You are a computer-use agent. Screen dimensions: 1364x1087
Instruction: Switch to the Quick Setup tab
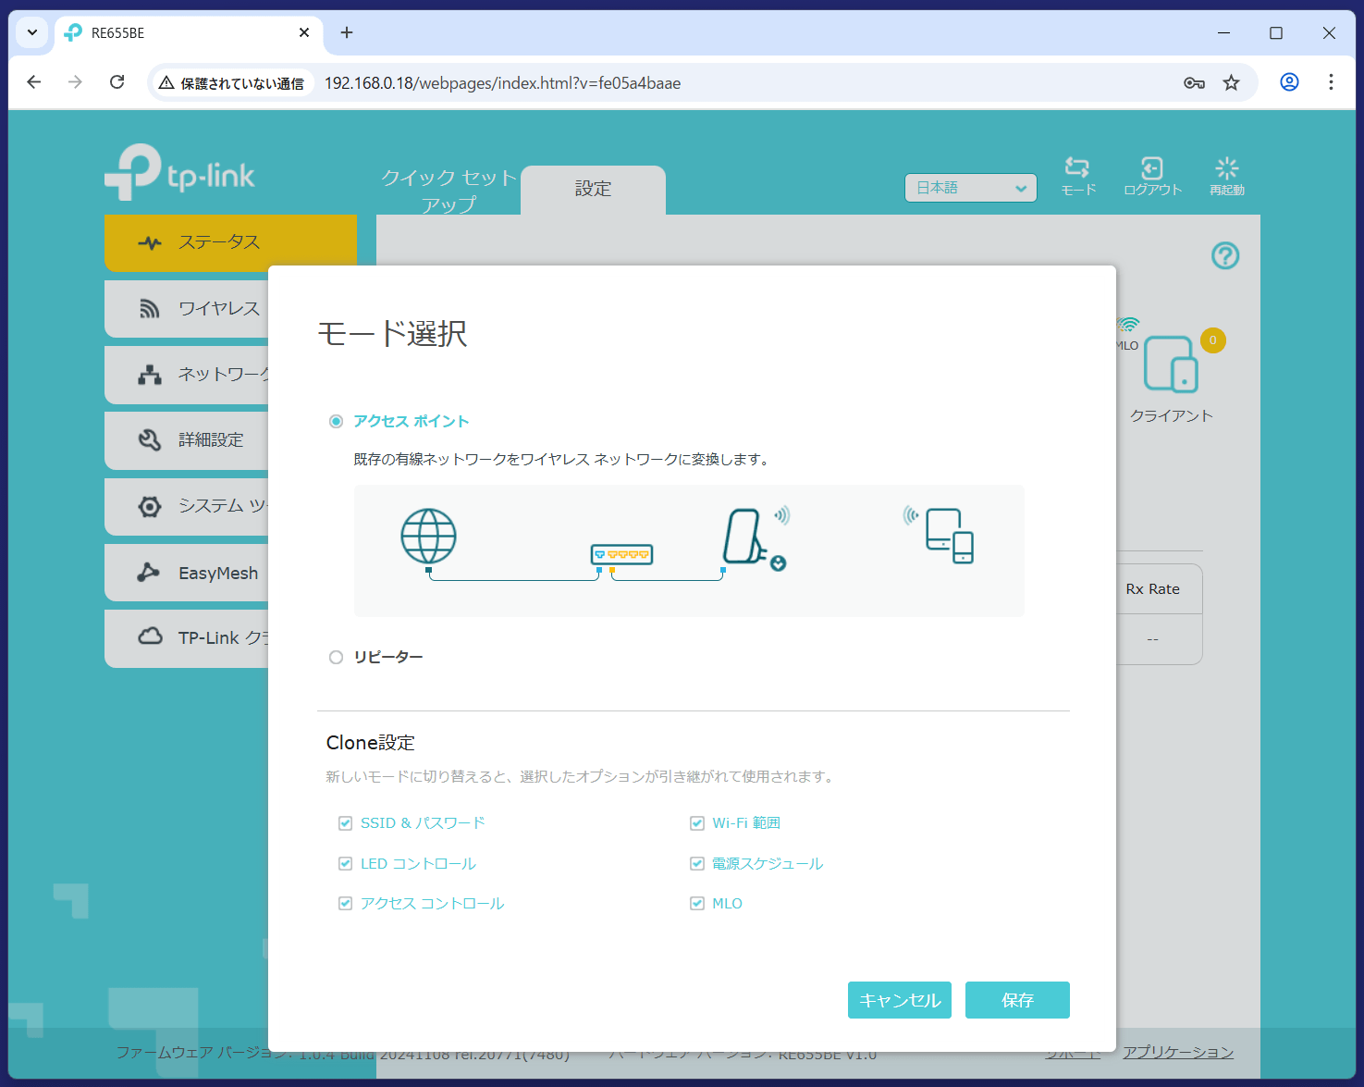click(x=449, y=190)
